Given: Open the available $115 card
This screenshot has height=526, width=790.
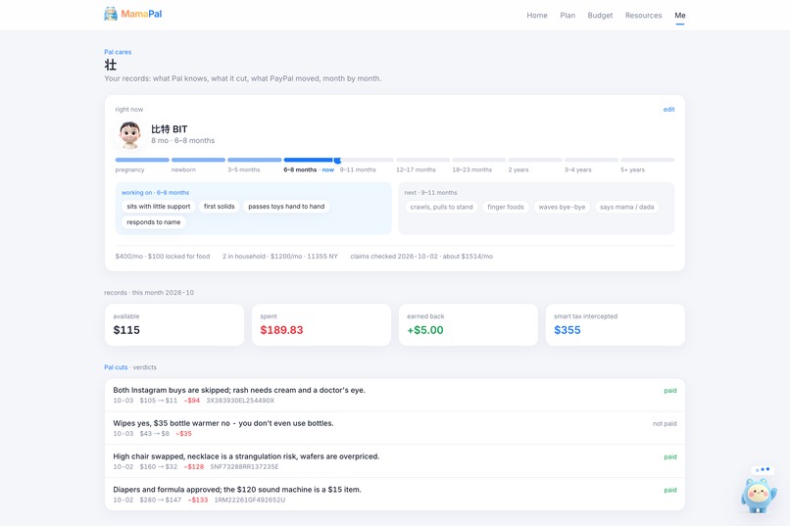Looking at the screenshot, I should coord(174,324).
